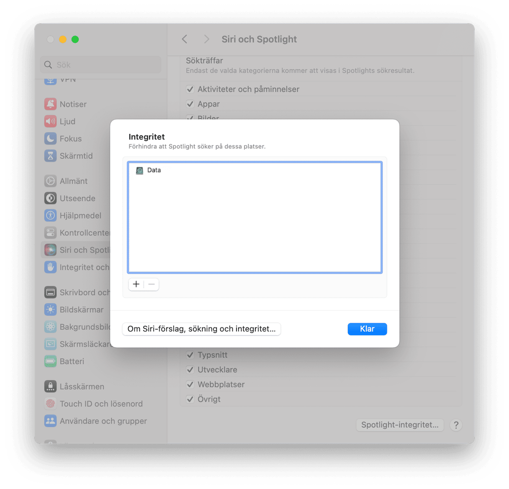509x489 pixels.
Task: Open Notiser via its bell icon
Action: point(50,104)
